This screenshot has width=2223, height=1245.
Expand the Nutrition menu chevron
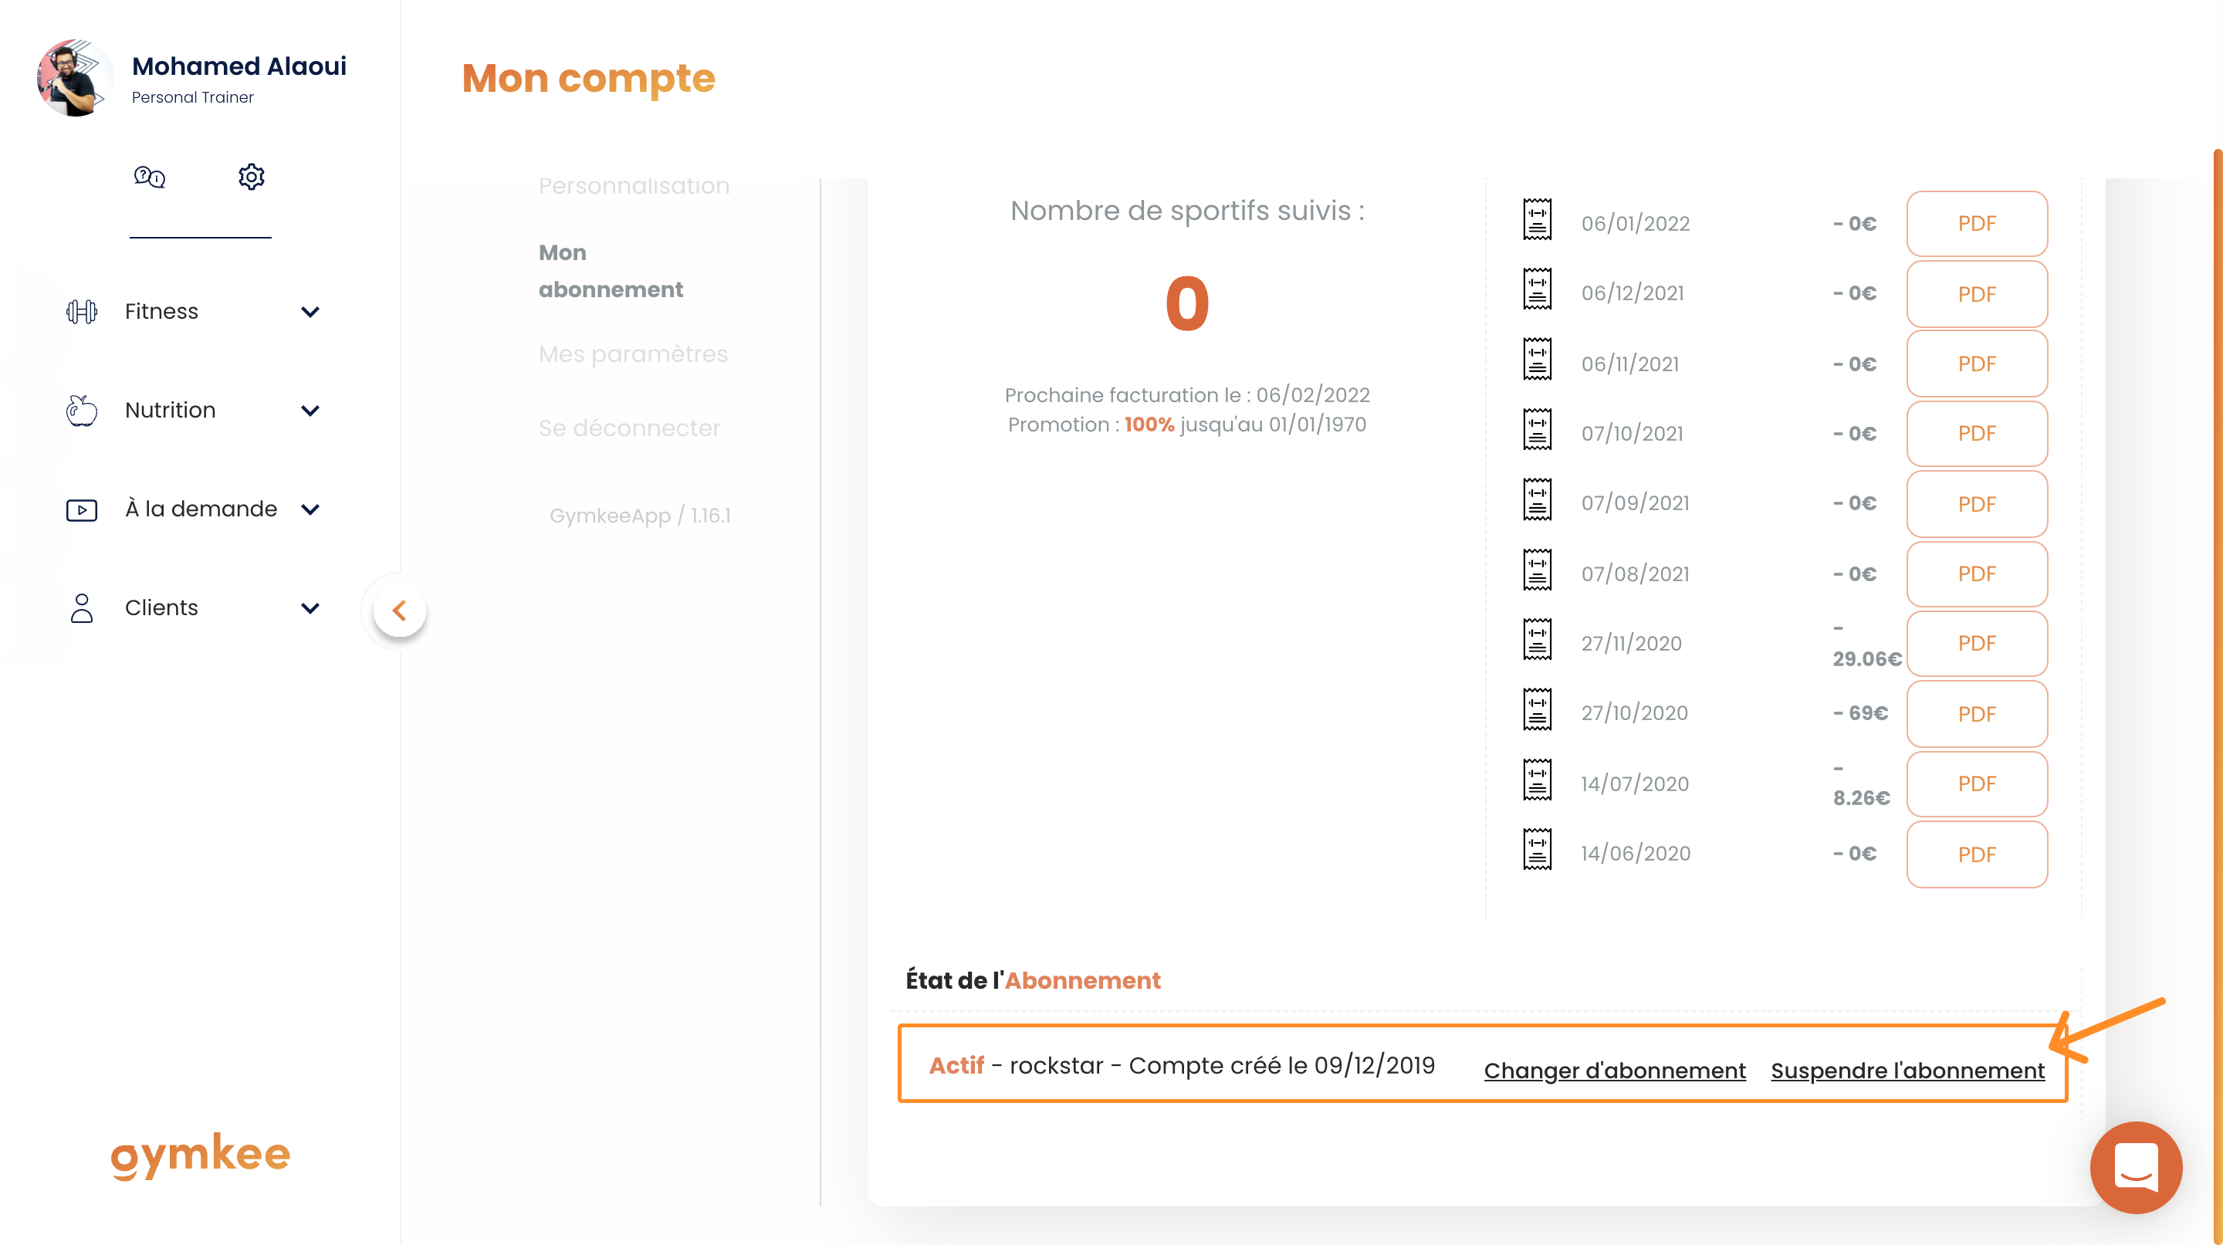pyautogui.click(x=310, y=411)
